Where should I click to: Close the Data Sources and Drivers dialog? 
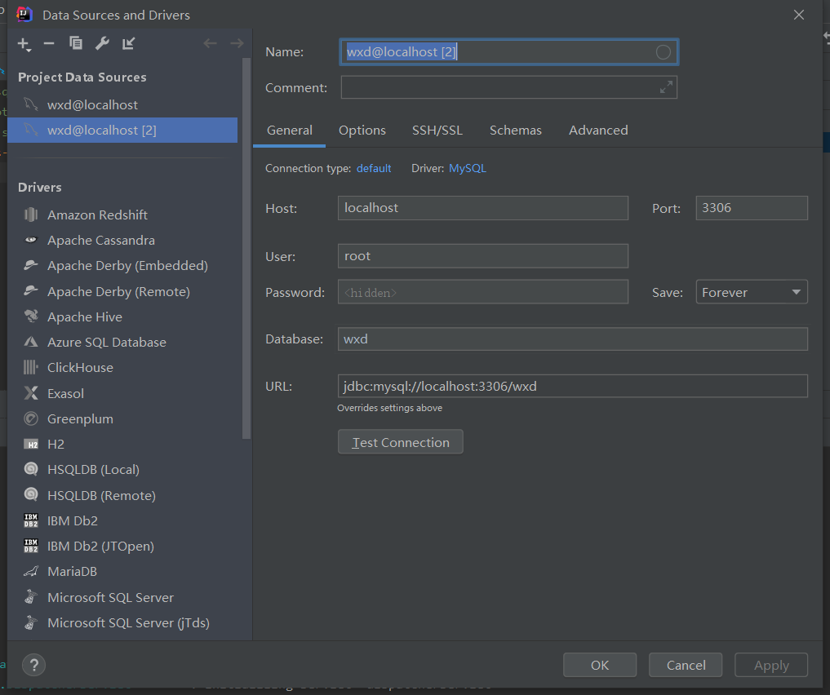pos(799,15)
